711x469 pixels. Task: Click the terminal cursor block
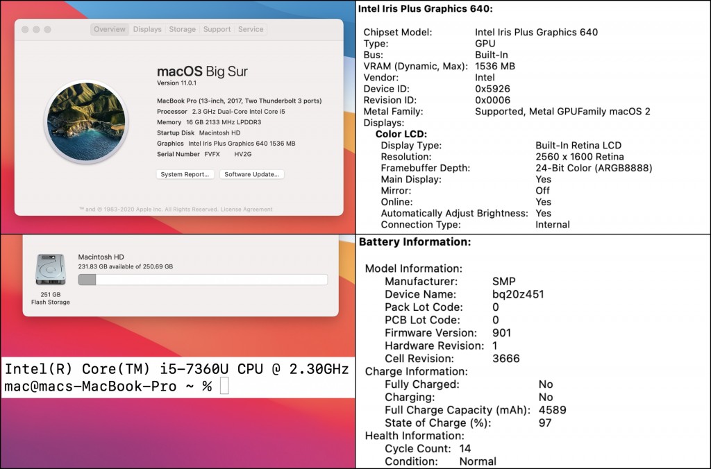[x=224, y=386]
